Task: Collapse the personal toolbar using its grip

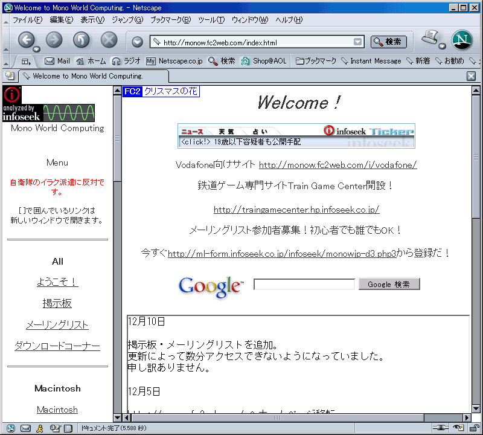Action: coord(6,61)
